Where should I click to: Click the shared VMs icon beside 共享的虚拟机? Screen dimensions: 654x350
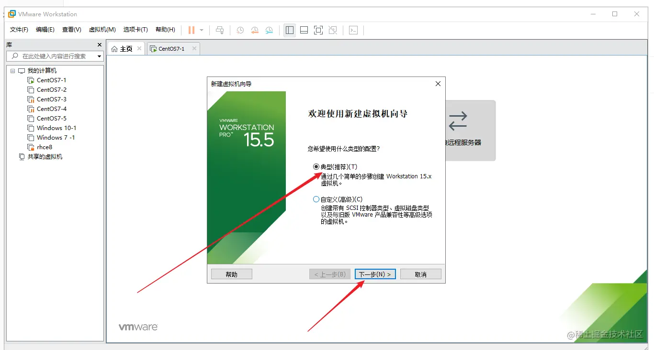(21, 157)
